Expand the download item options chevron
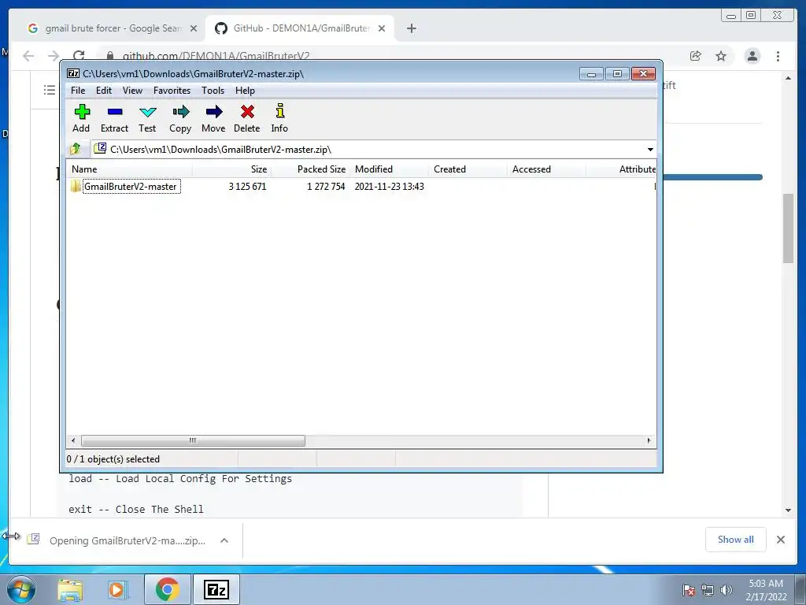The width and height of the screenshot is (806, 605). click(x=224, y=540)
